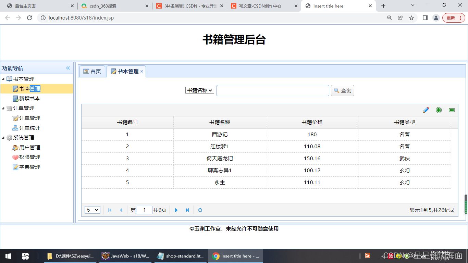Jump to the last page with the end icon

pyautogui.click(x=187, y=210)
